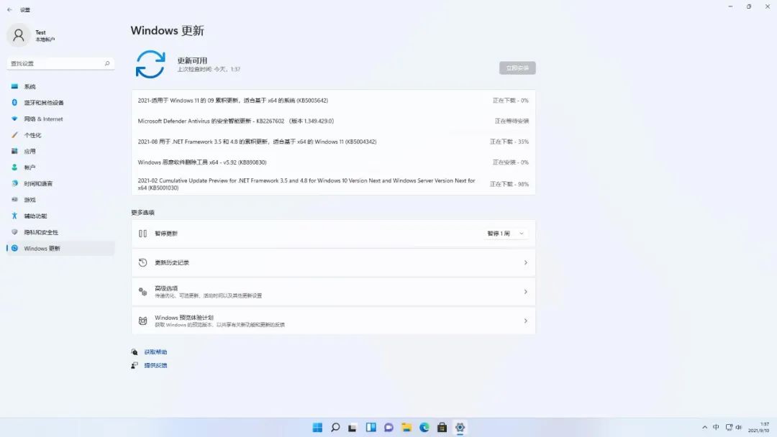777x437 pixels.
Task: Open 应用 in the sidebar
Action: [x=60, y=151]
